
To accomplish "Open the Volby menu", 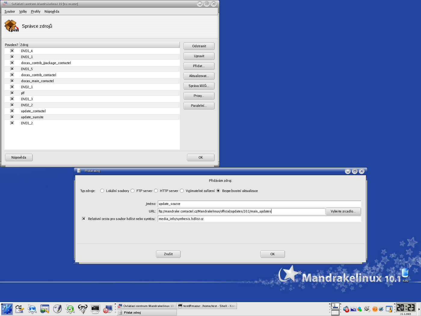I will pos(23,11).
